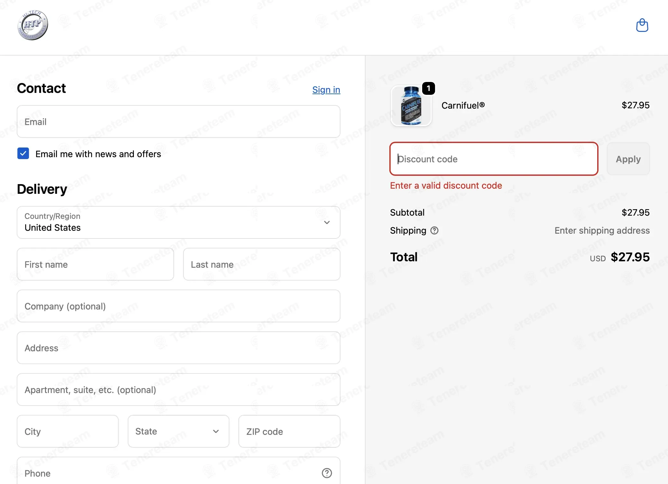This screenshot has width=668, height=484.
Task: Click the Address input field
Action: tap(179, 348)
